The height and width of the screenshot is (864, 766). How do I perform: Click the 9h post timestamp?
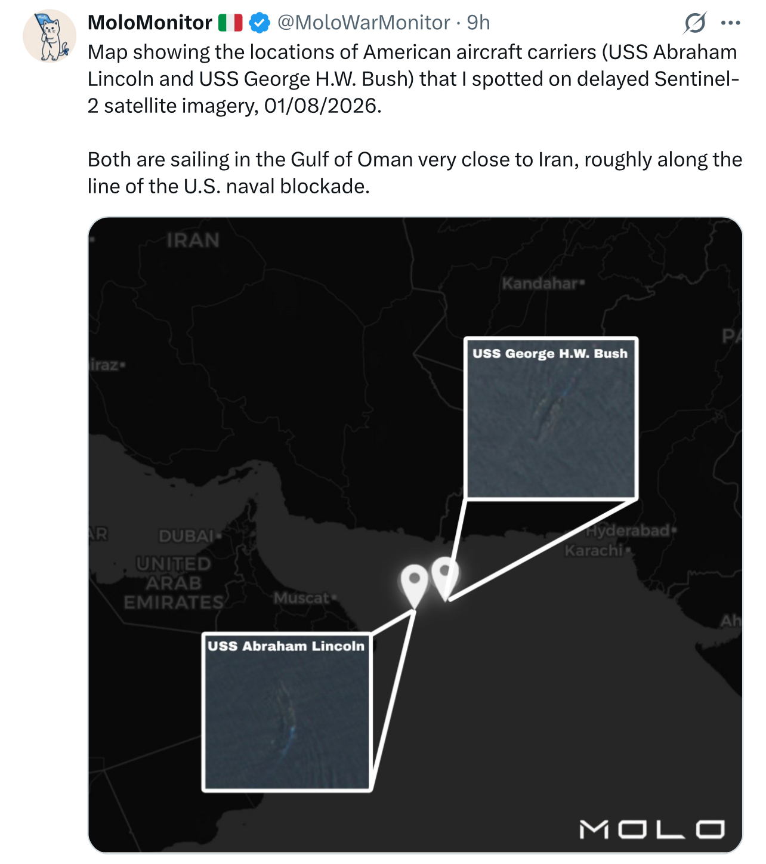click(478, 23)
